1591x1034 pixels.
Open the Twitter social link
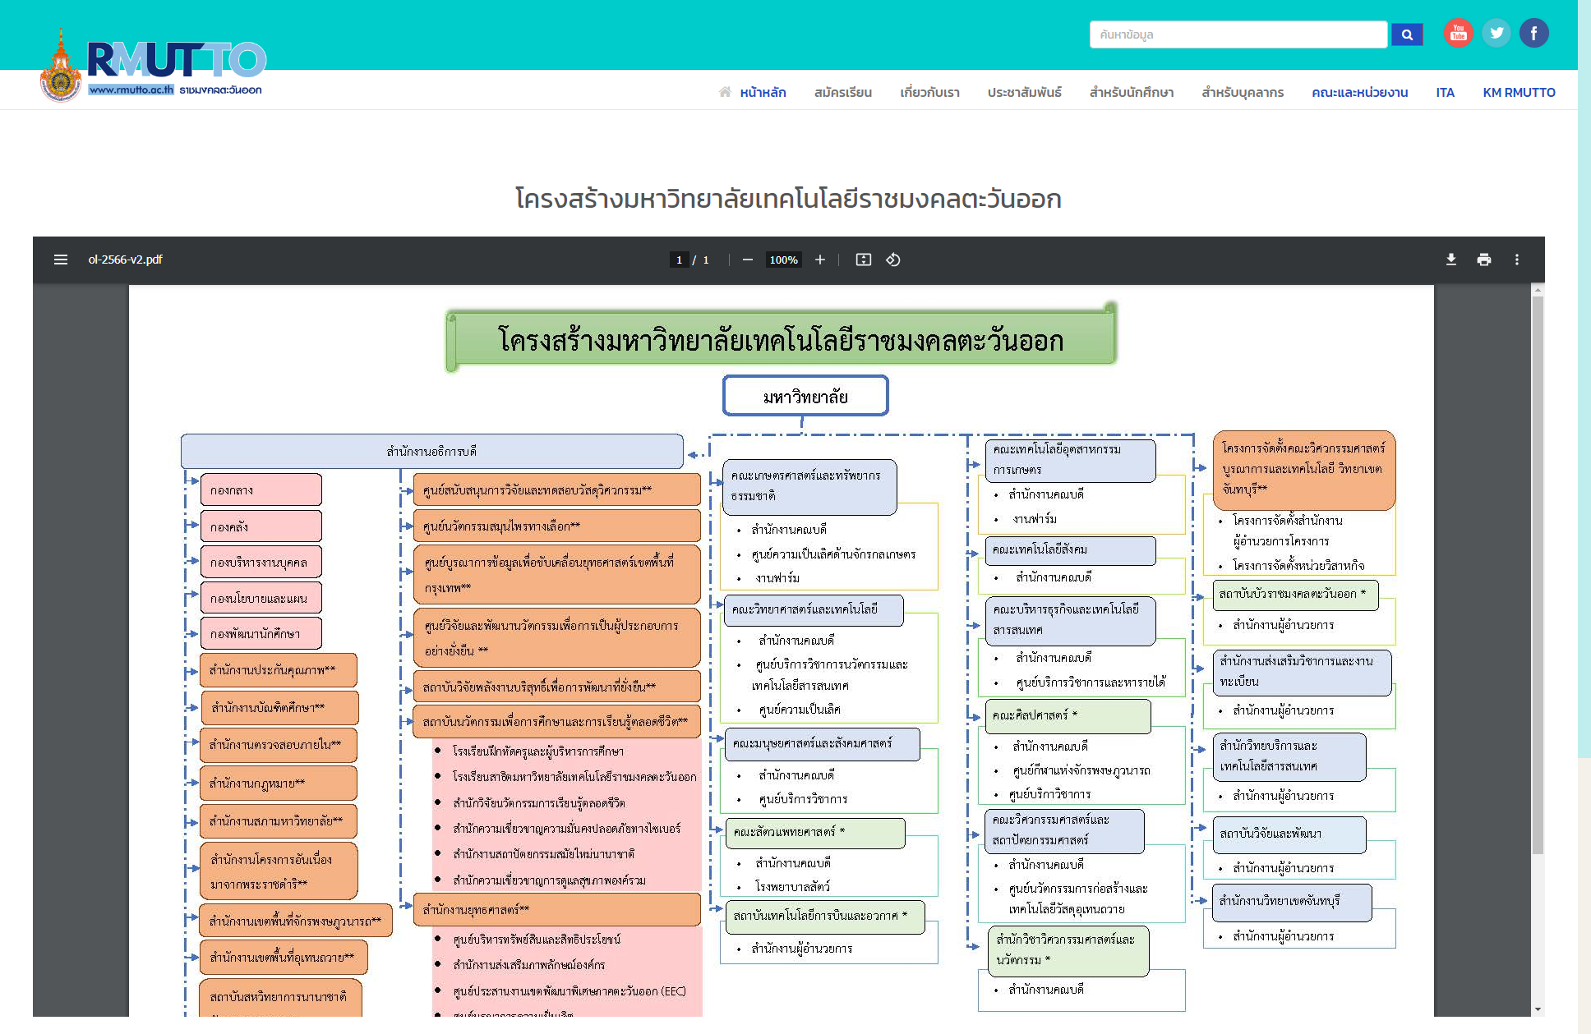[1496, 33]
